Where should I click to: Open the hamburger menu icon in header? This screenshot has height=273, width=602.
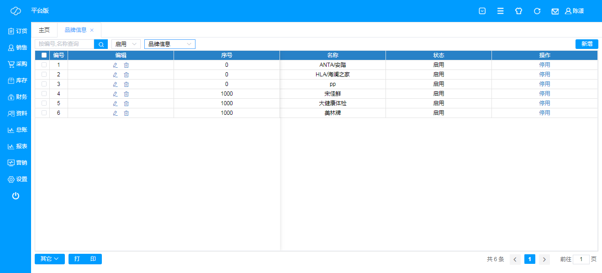(500, 11)
